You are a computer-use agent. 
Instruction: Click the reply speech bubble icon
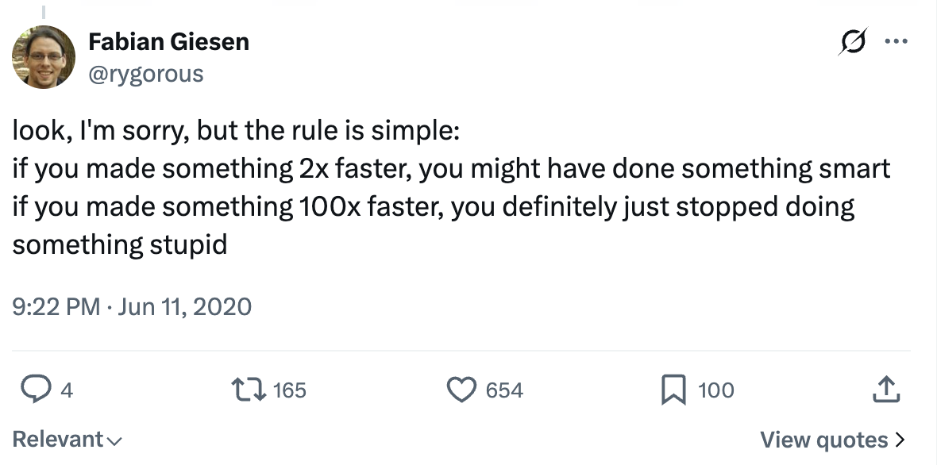point(37,390)
